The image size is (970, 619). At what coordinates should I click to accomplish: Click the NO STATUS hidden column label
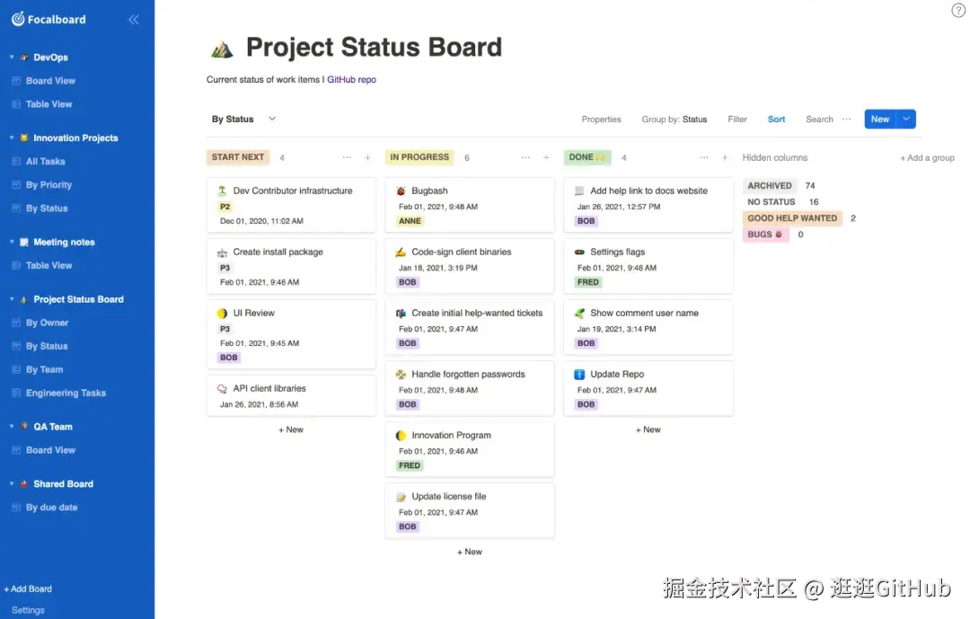(772, 202)
